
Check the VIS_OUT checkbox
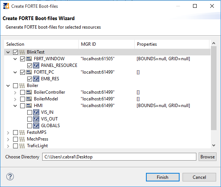click(x=29, y=119)
